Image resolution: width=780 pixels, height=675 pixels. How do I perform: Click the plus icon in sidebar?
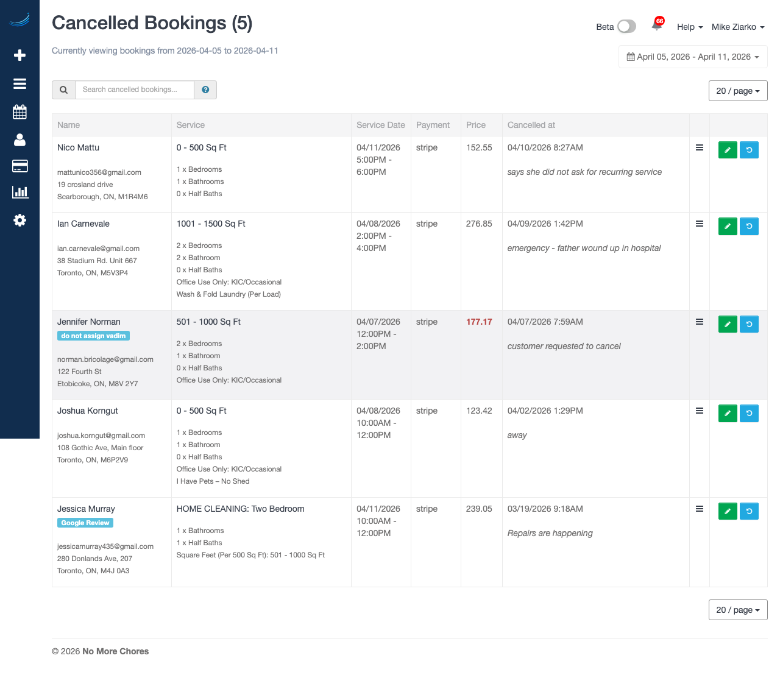pyautogui.click(x=19, y=55)
